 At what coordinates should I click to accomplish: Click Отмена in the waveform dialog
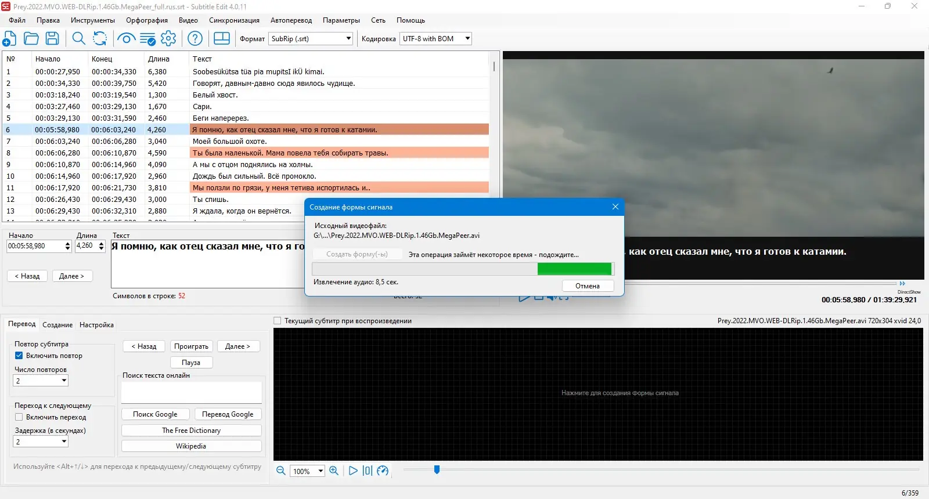click(x=588, y=286)
